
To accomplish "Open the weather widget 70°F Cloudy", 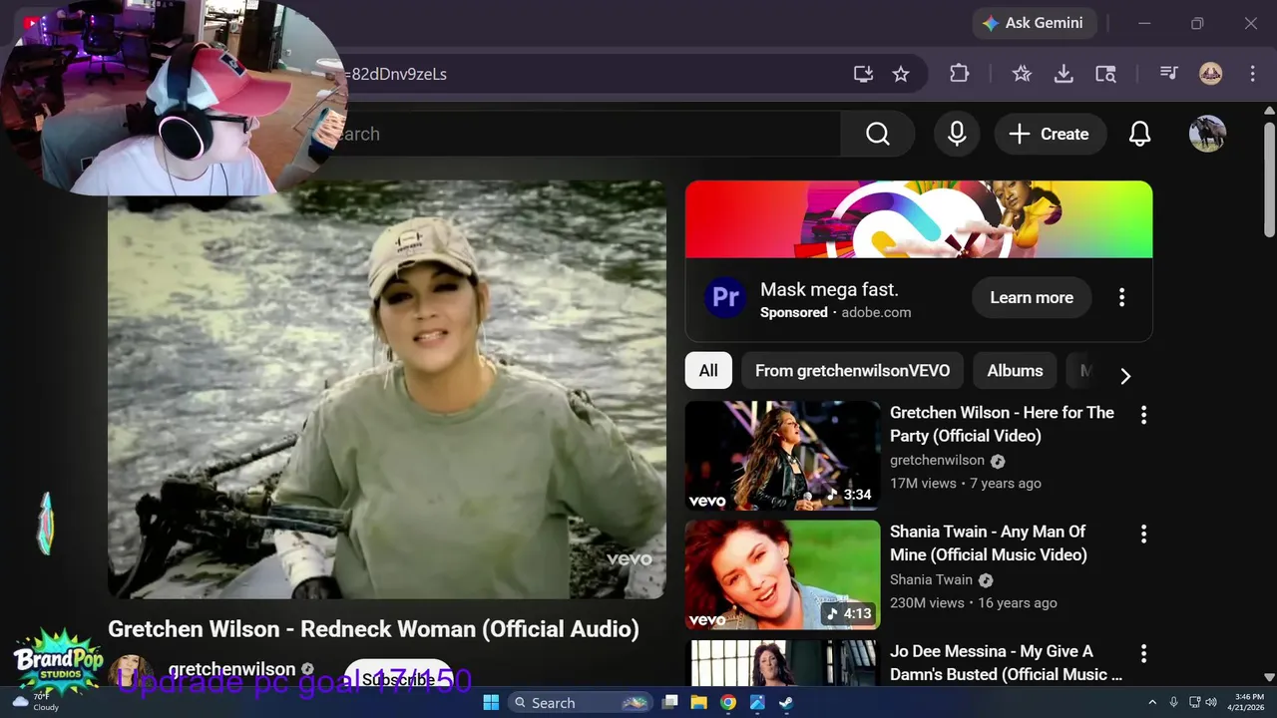I will [35, 702].
